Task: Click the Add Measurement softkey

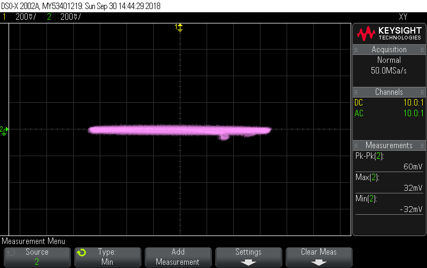Action: (x=178, y=257)
